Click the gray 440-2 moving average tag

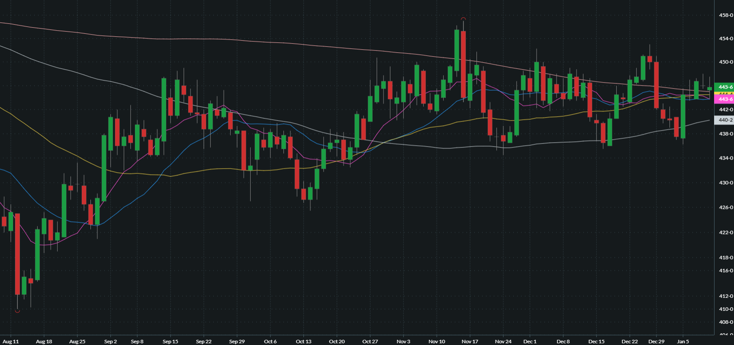(x=724, y=120)
